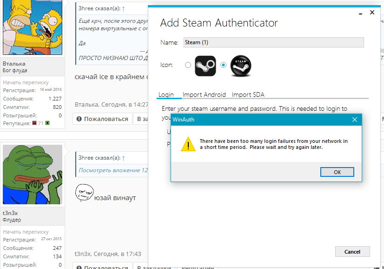The width and height of the screenshot is (384, 269).
Task: Click Cancel in Add Steam Authenticator
Action: click(352, 252)
